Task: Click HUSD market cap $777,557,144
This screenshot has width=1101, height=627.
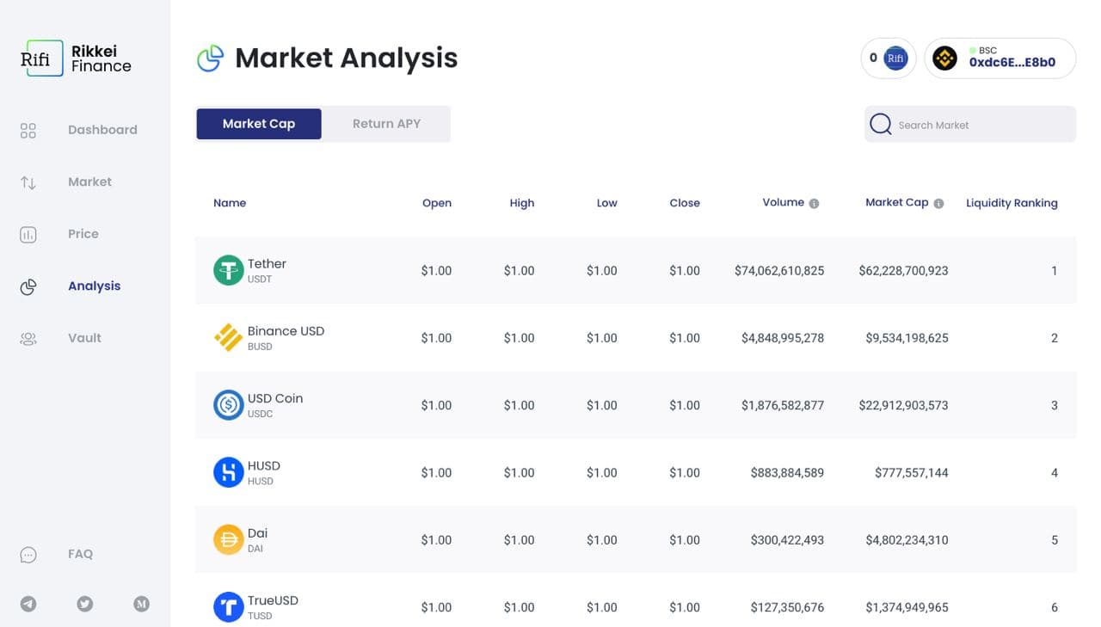Action: [x=912, y=472]
